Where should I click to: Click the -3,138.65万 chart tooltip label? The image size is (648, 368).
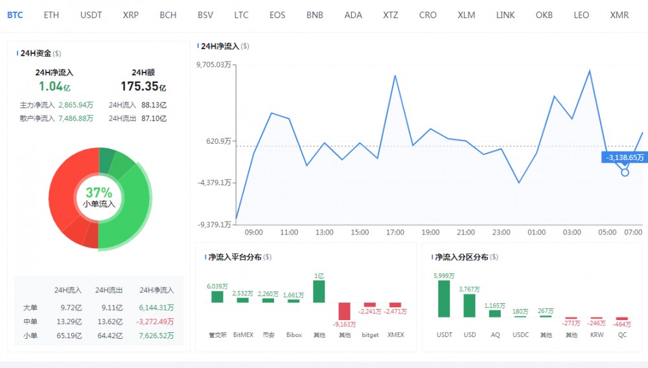pyautogui.click(x=625, y=157)
